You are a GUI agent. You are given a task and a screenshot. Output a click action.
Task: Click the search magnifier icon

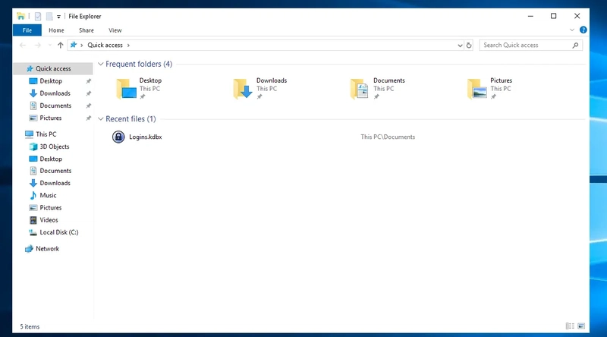(x=575, y=46)
